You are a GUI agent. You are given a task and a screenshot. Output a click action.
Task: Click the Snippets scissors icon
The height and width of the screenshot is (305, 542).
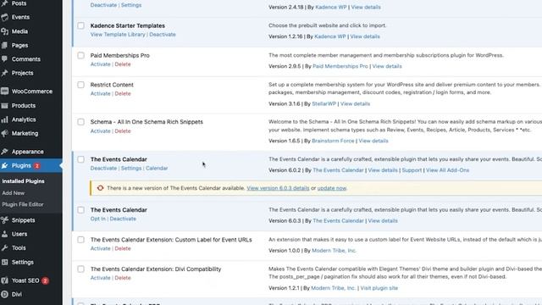pos(4,220)
